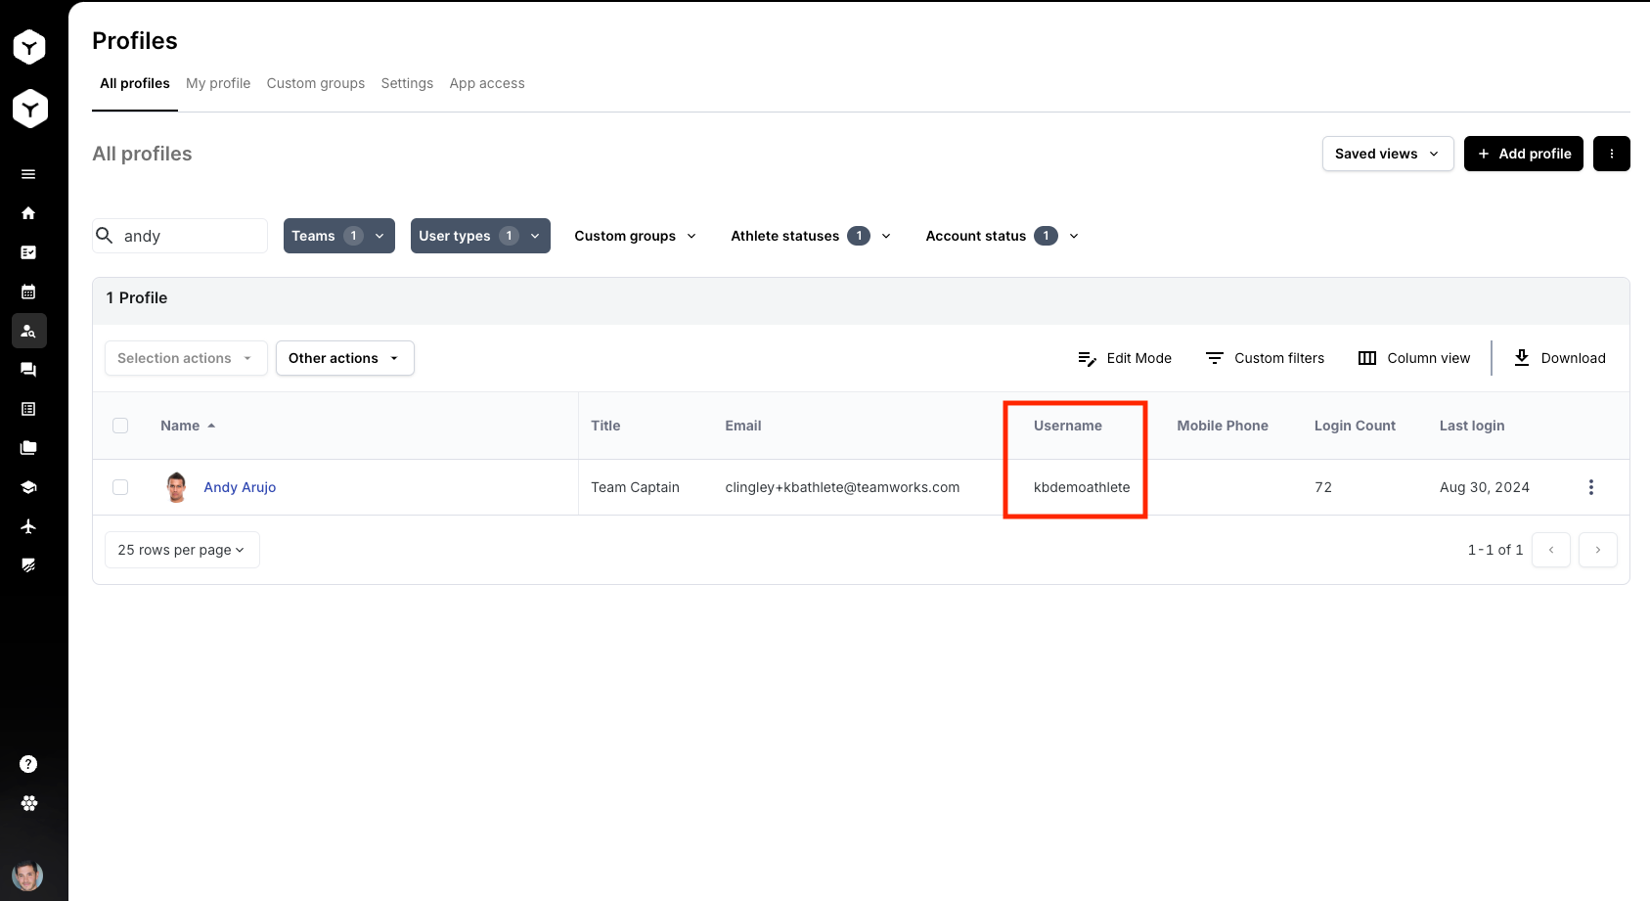The image size is (1650, 901).
Task: Enable Edit Mode
Action: pos(1124,358)
